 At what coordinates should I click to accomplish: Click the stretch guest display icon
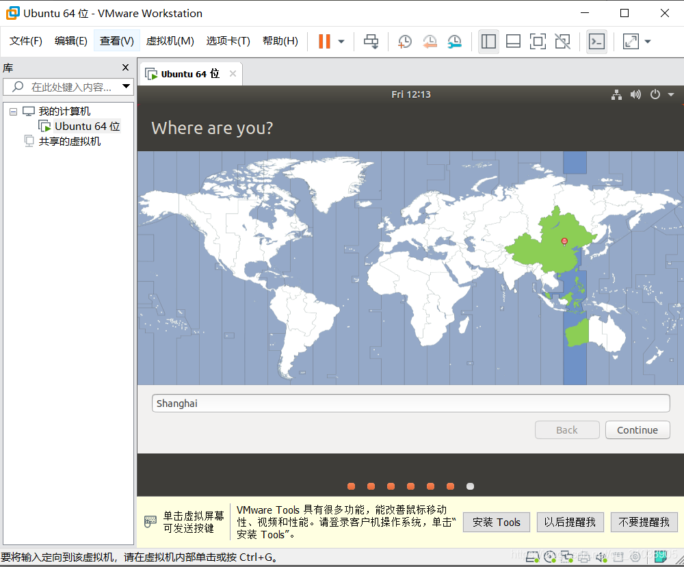[631, 42]
